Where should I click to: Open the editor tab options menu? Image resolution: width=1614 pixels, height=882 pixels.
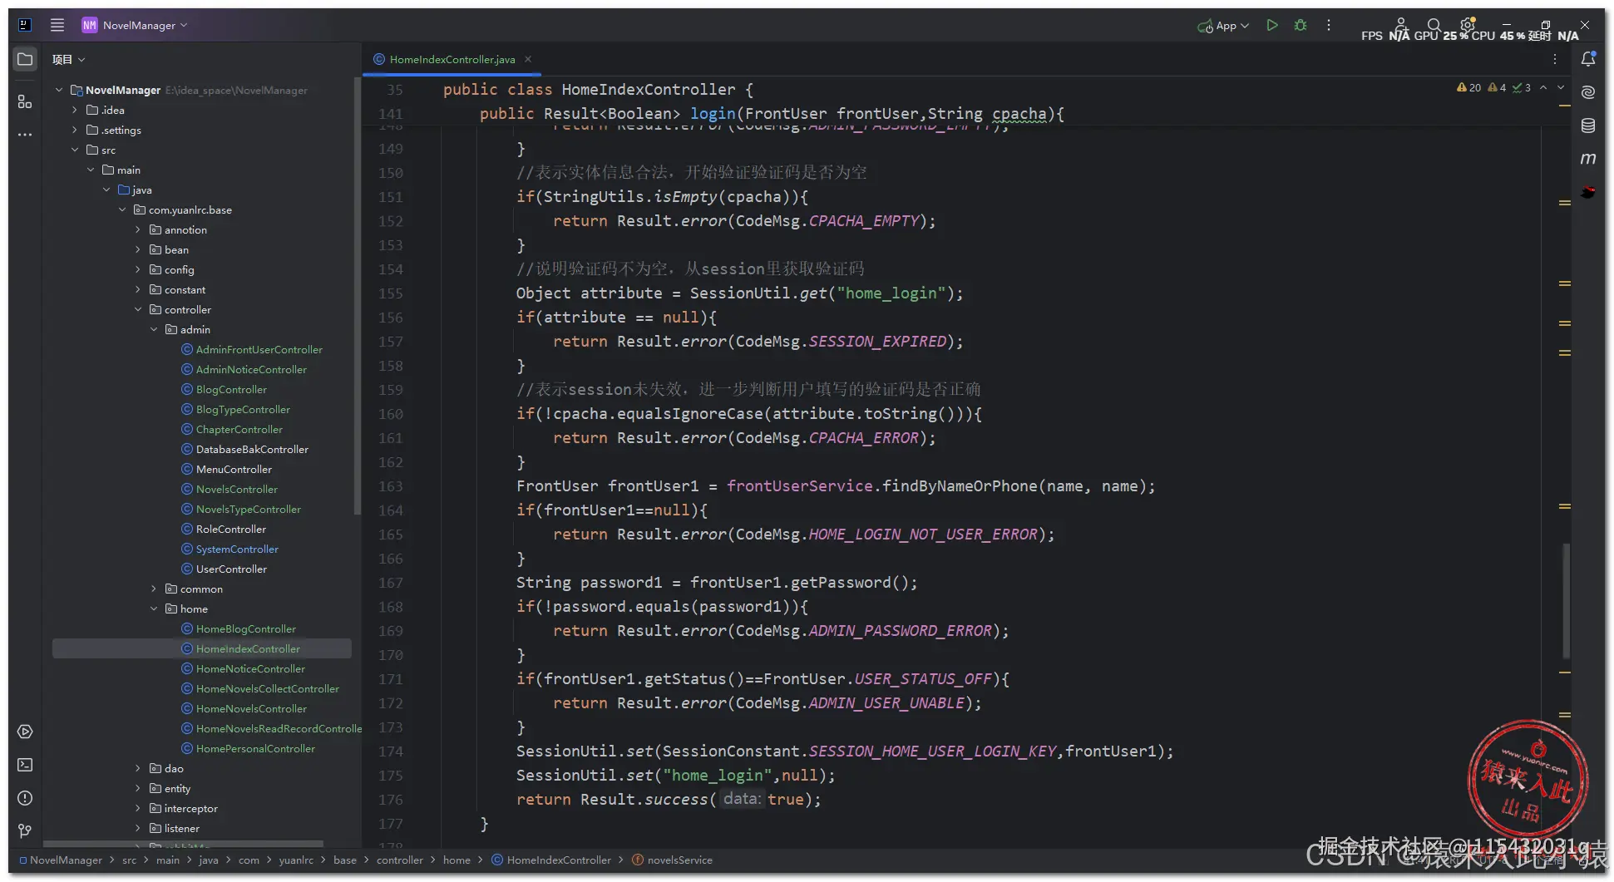pos(1554,59)
